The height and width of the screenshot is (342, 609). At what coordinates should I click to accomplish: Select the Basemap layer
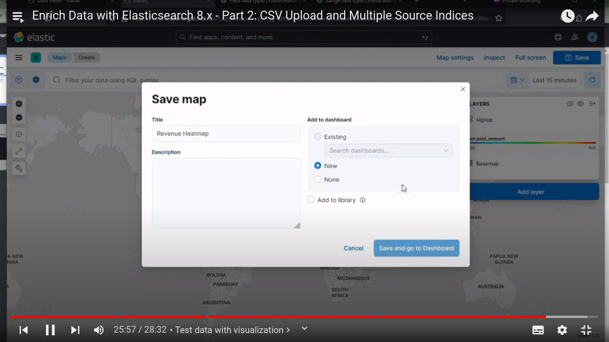[x=487, y=163]
